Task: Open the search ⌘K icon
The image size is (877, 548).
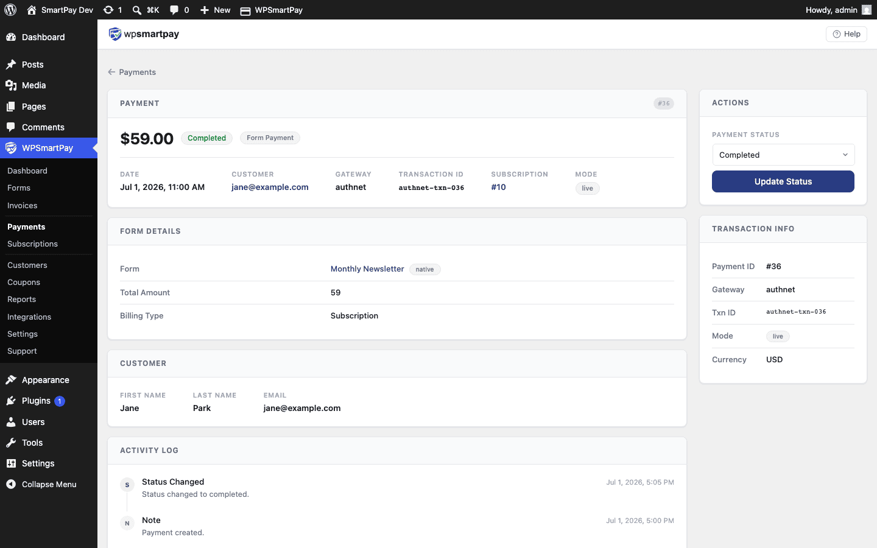Action: (137, 10)
